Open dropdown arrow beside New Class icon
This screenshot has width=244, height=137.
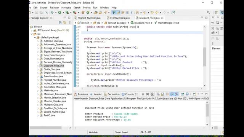tap(91, 13)
